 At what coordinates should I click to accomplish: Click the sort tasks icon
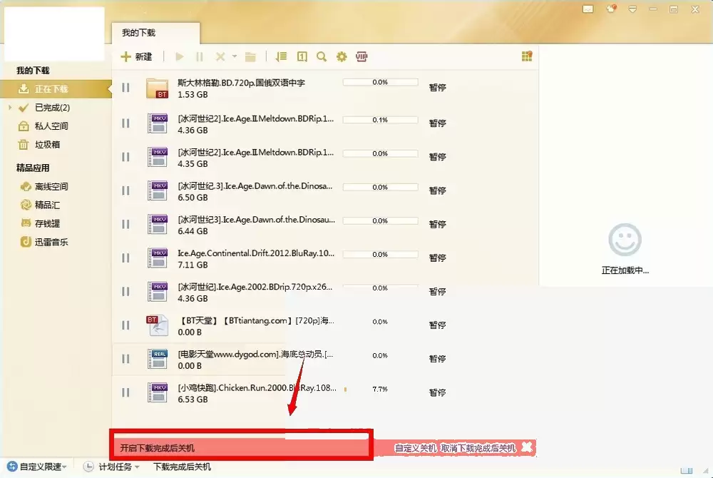coord(282,57)
